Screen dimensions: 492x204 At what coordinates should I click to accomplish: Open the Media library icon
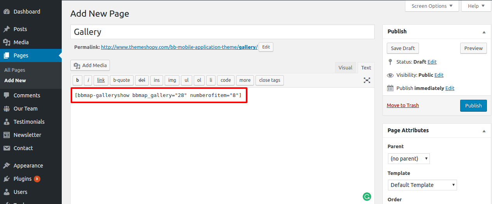[7, 42]
